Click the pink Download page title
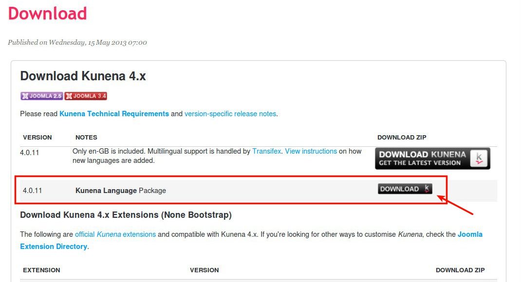 (48, 14)
